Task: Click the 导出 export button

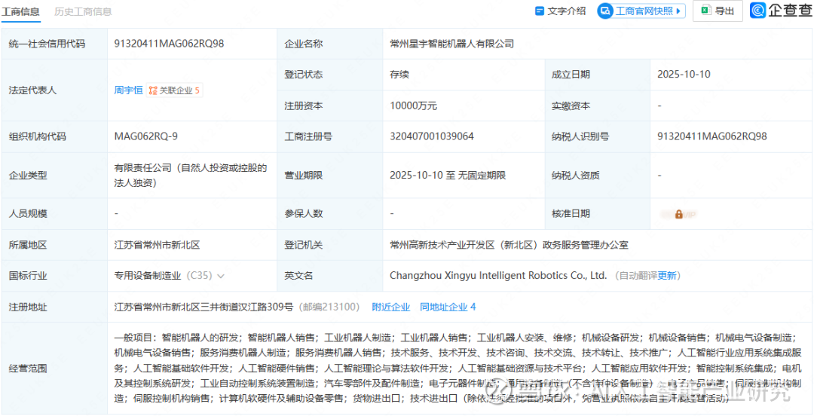Action: click(718, 11)
